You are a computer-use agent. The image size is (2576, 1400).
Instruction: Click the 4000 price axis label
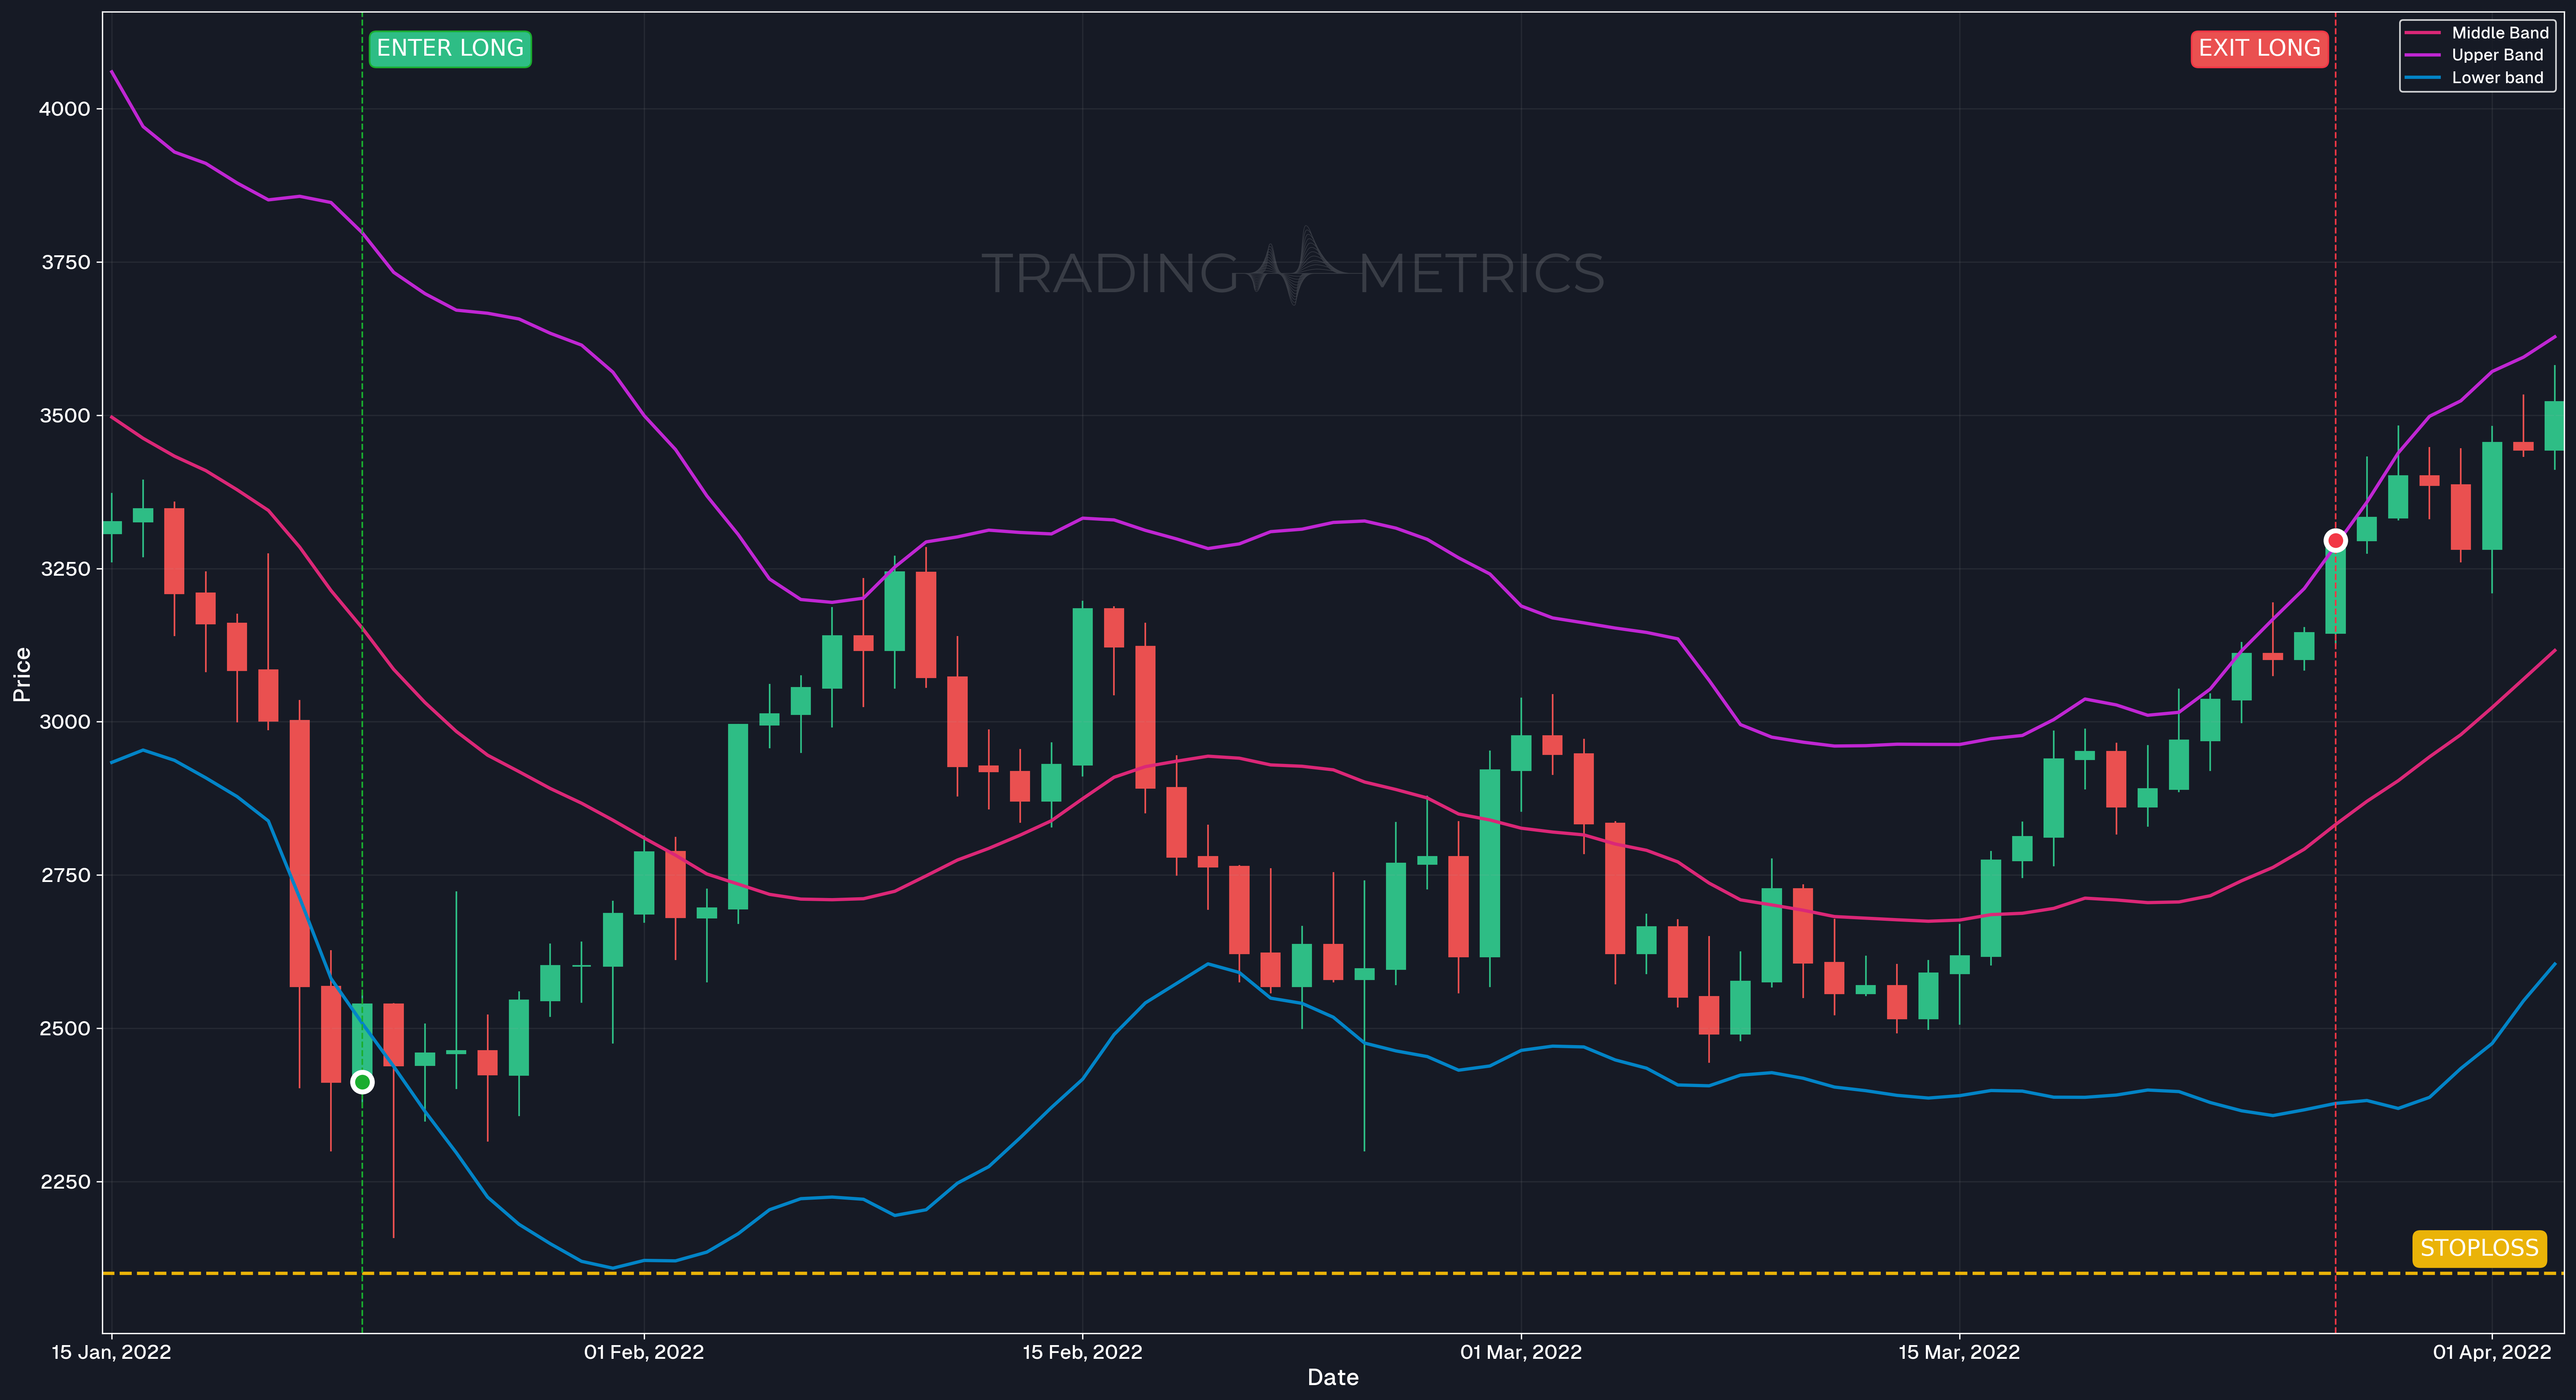[64, 109]
